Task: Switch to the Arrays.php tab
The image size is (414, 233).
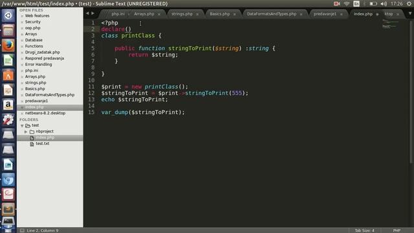Action: (x=144, y=14)
